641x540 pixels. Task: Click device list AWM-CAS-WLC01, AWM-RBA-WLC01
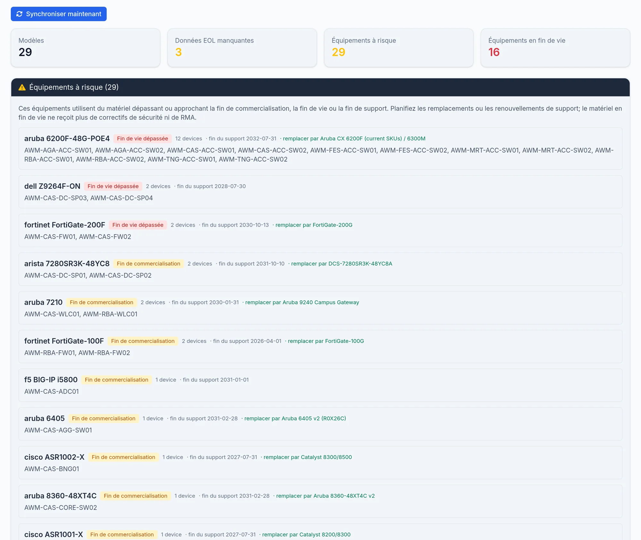pos(81,314)
